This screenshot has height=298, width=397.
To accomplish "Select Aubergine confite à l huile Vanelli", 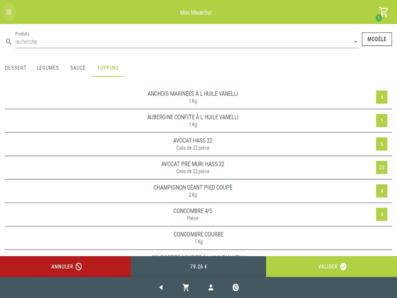I will [x=198, y=121].
